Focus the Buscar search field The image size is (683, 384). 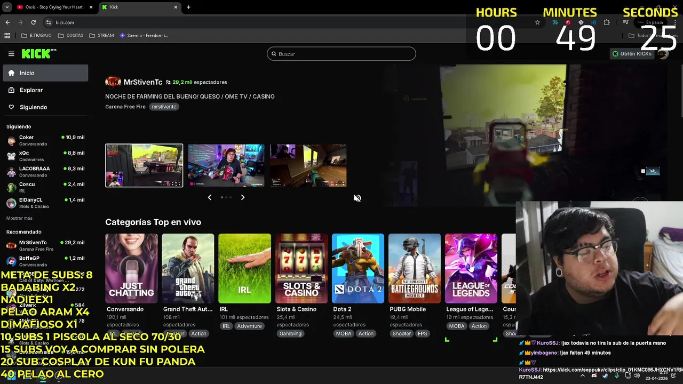pos(341,54)
